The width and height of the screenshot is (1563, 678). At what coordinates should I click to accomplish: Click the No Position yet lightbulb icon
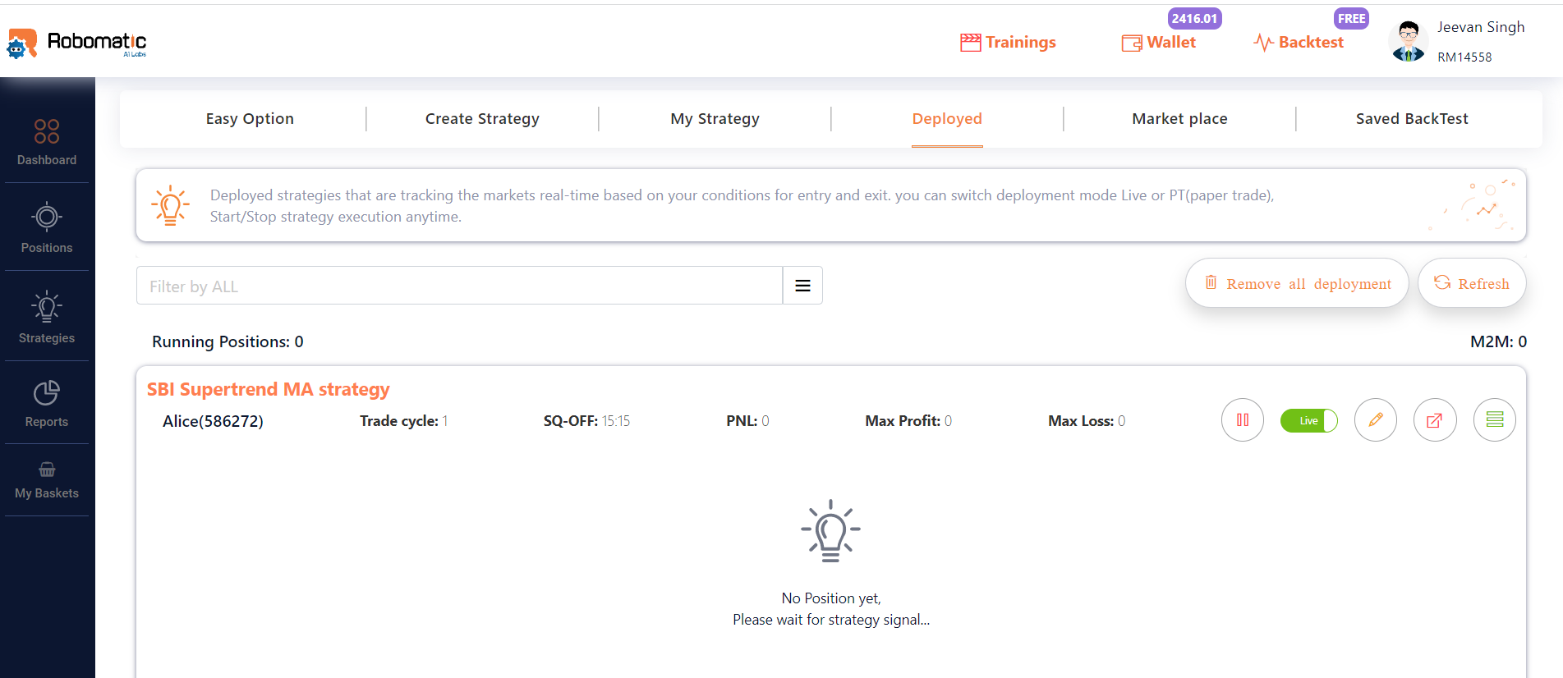(830, 531)
